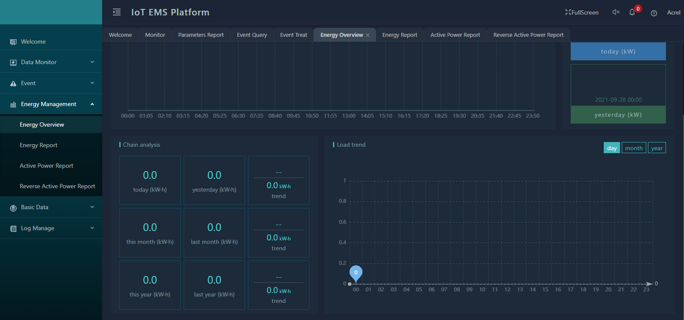Viewport: 684px width, 320px height.
Task: Click the 2021-09-28 00:00 timestamp
Action: (x=618, y=100)
